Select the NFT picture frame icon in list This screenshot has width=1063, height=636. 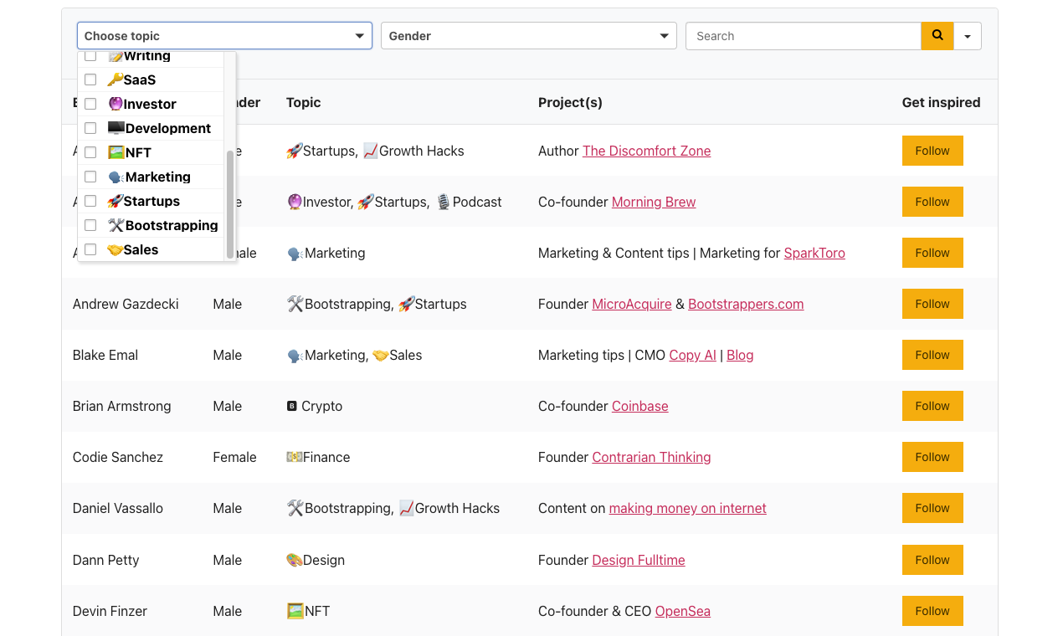coord(116,152)
